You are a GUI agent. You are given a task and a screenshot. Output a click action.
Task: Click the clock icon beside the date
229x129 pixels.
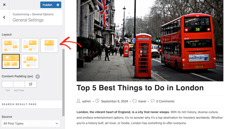97,101
